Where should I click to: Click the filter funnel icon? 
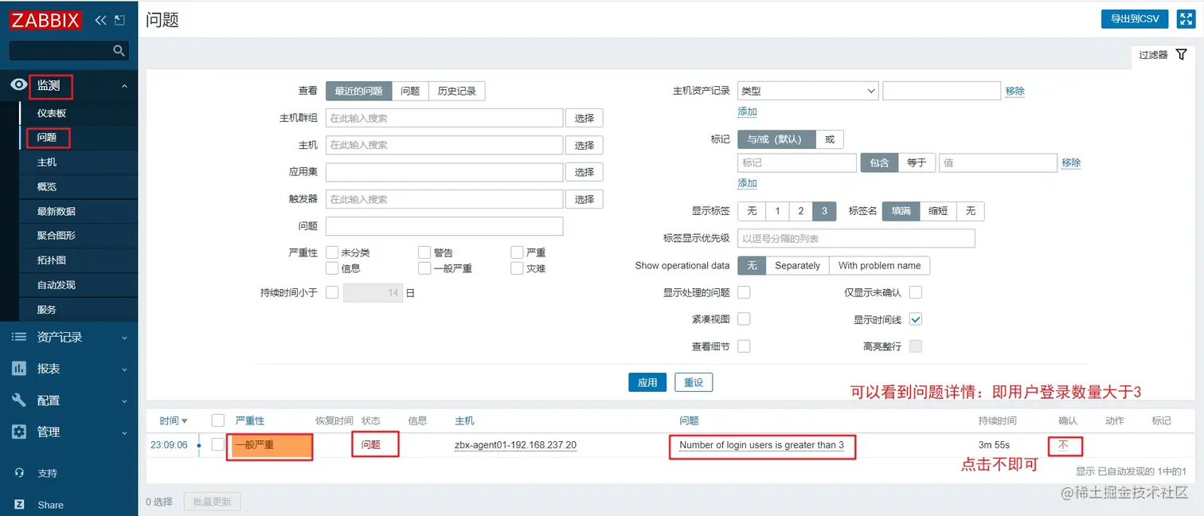(x=1181, y=54)
